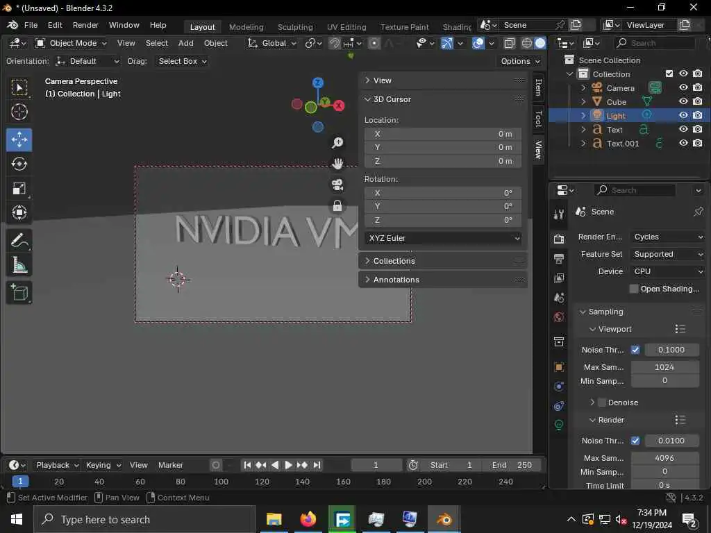
Task: Open the Drag Select Box dropdown
Action: point(181,61)
